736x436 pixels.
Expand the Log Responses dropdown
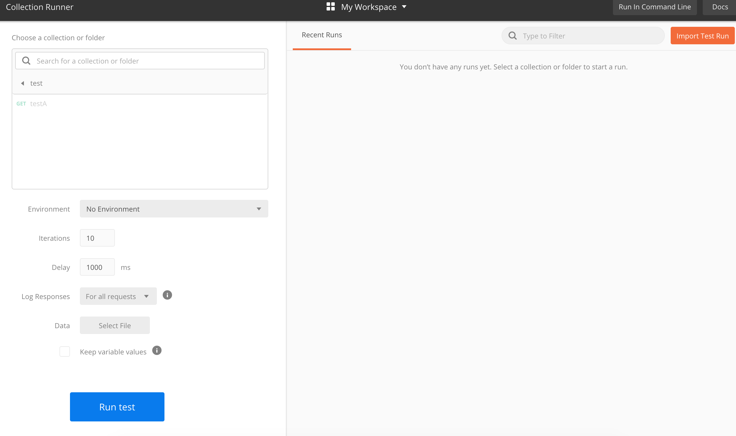tap(118, 296)
